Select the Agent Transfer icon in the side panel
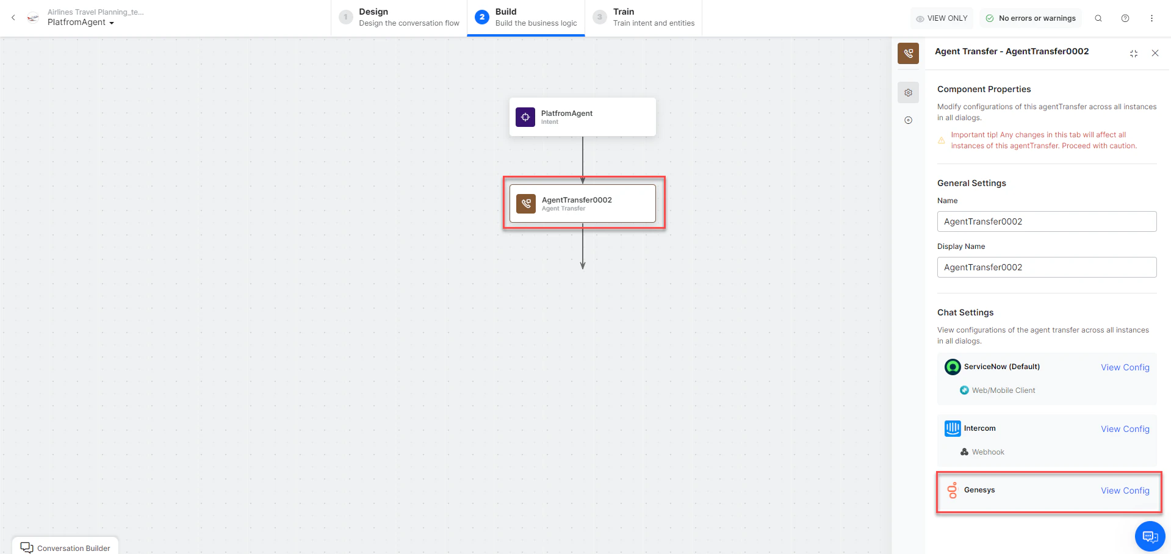 [908, 53]
